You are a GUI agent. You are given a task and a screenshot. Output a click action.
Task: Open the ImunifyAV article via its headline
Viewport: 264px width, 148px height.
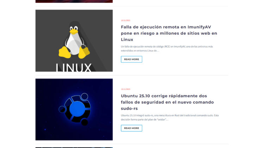click(x=169, y=33)
